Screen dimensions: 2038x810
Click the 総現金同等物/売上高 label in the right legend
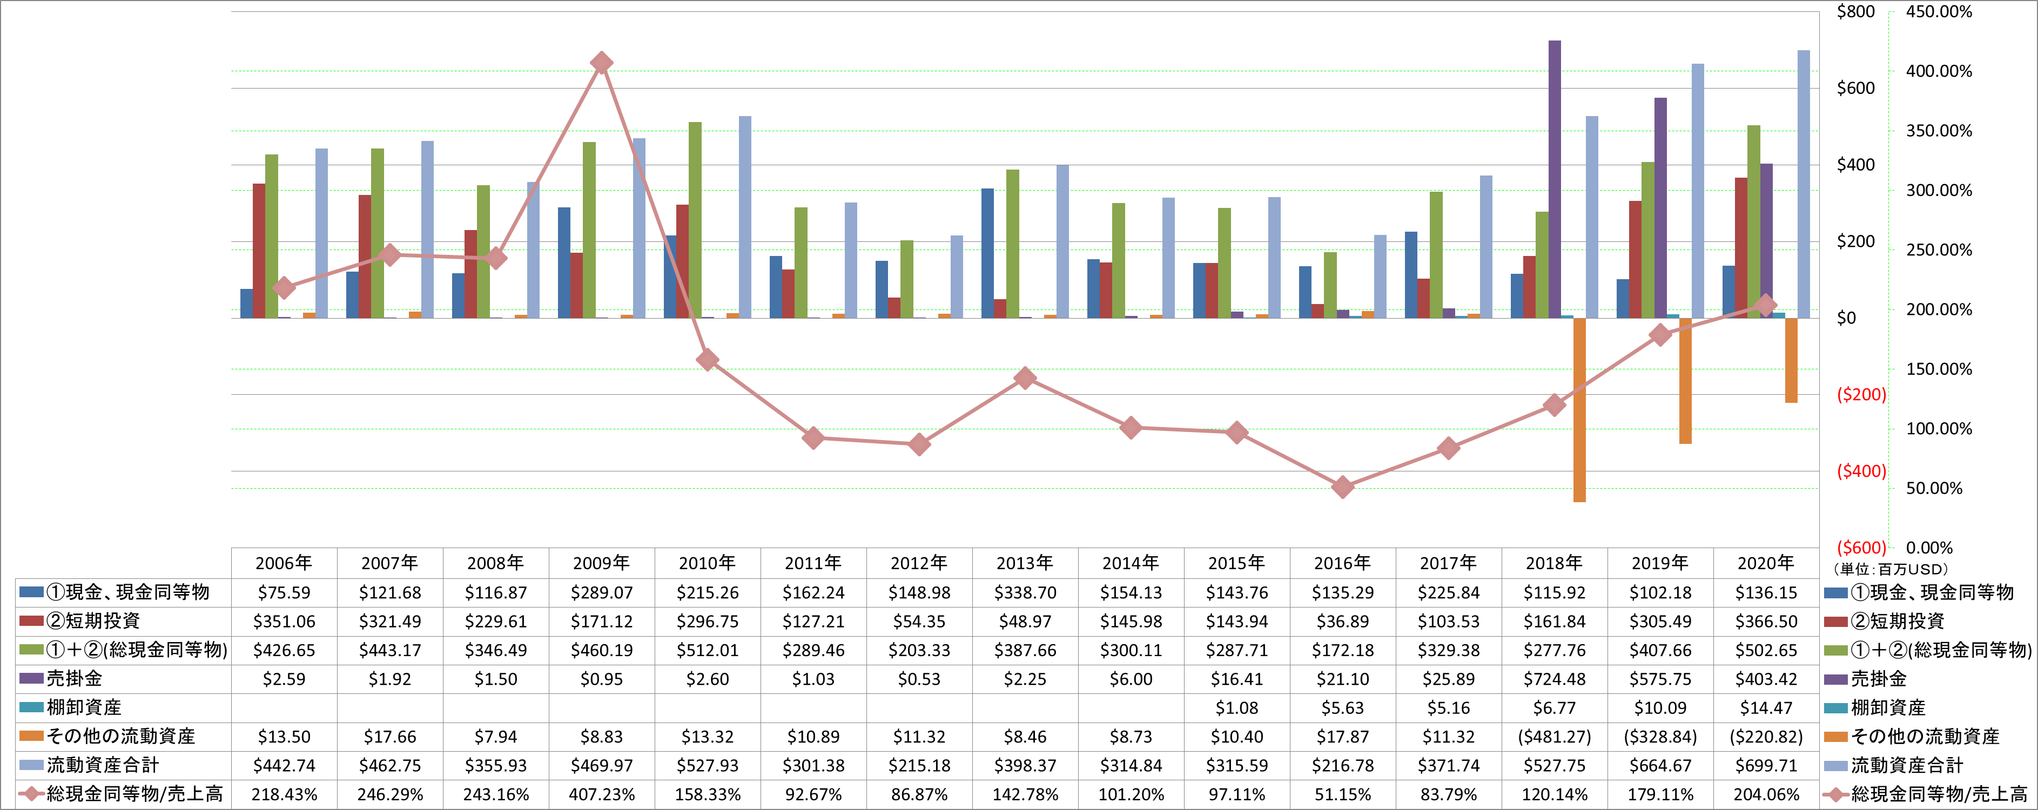(1939, 793)
